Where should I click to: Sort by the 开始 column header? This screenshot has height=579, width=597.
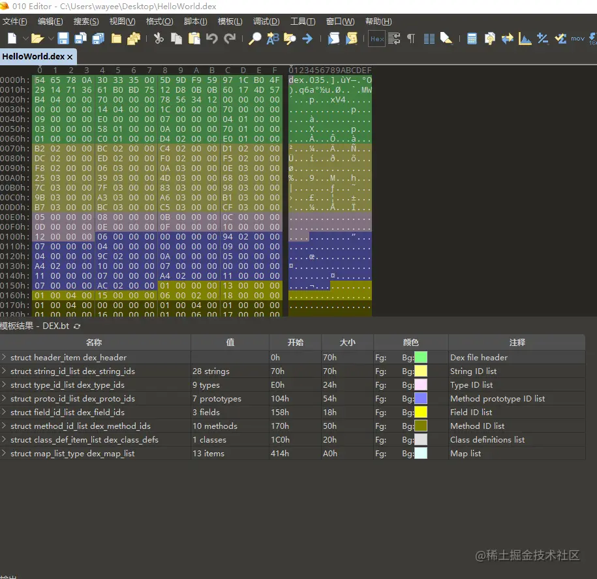296,342
